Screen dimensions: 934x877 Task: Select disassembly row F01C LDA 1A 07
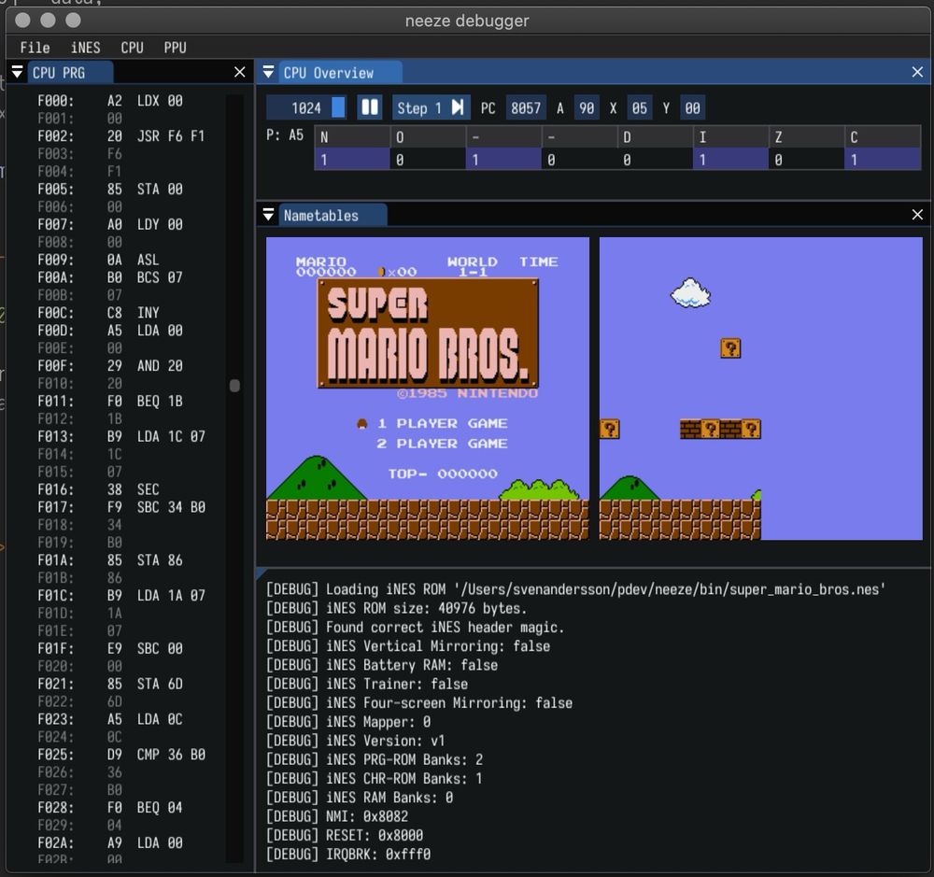tap(120, 595)
